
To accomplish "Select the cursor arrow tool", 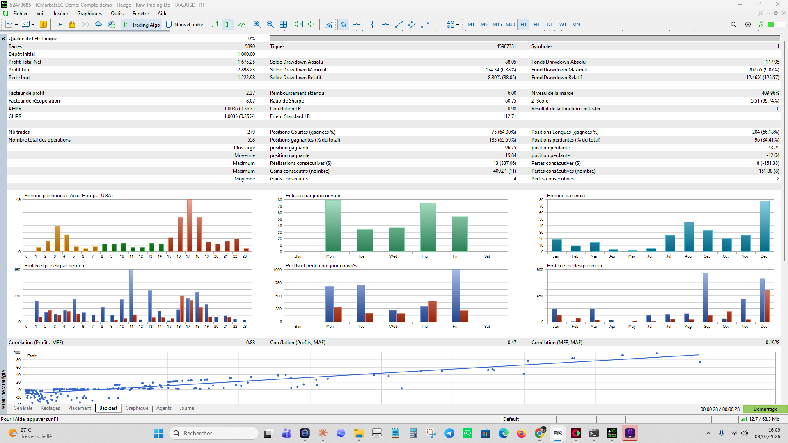I will coord(344,25).
